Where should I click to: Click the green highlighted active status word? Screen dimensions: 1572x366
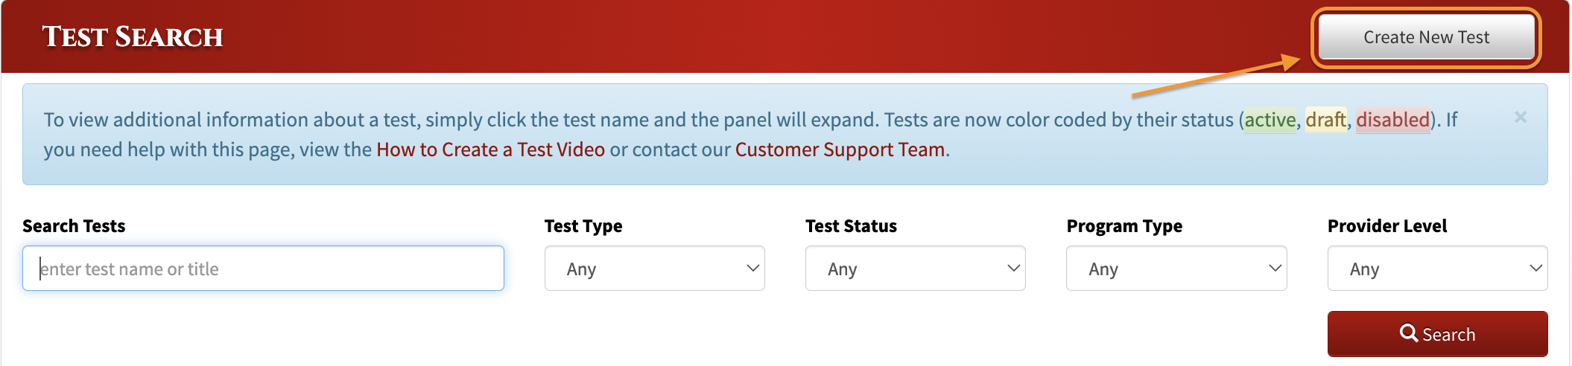[x=1270, y=120]
